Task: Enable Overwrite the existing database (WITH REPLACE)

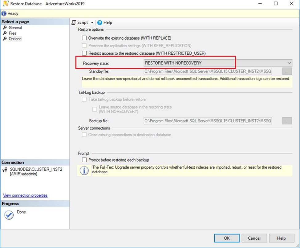Action: pyautogui.click(x=84, y=38)
